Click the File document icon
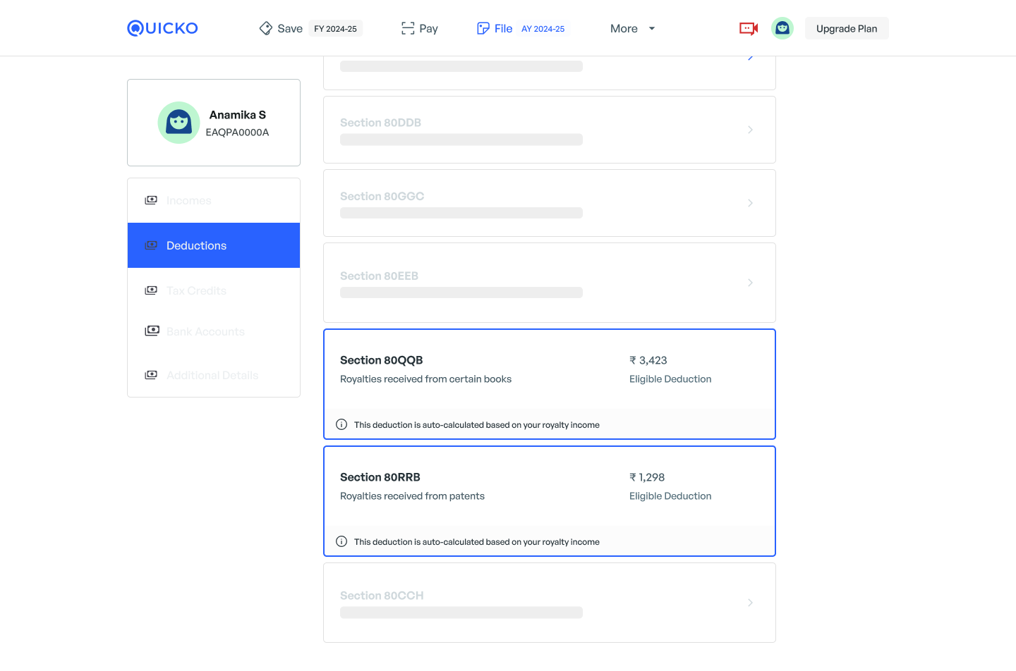Viewport: 1016px width, 671px height. click(x=483, y=28)
